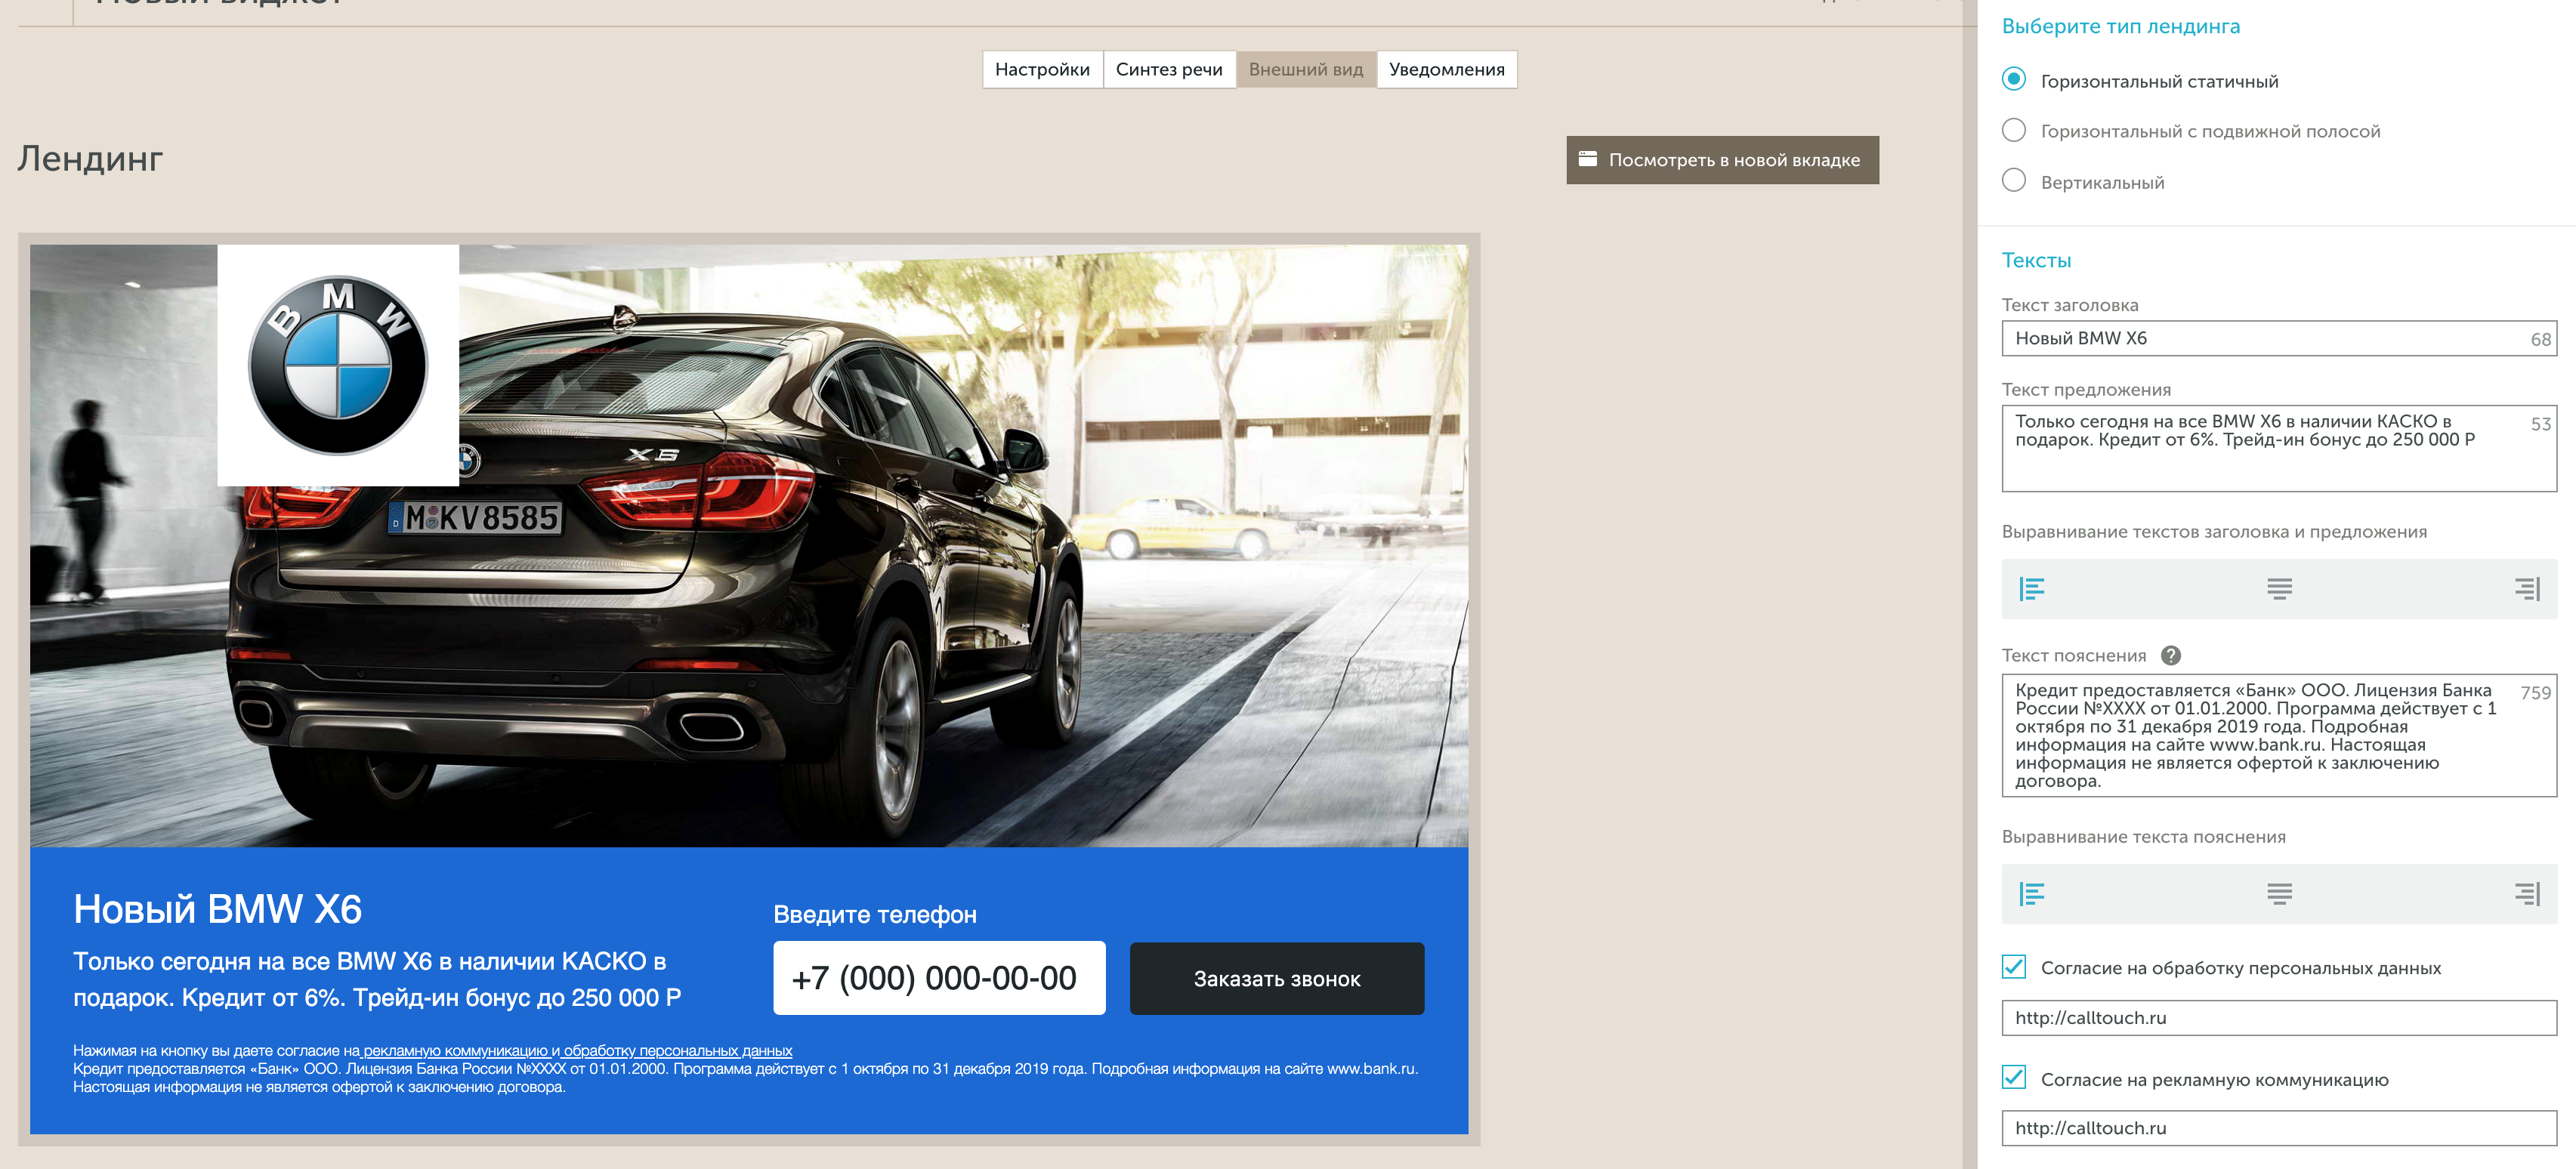Open help tooltip for Текст пояснения
The width and height of the screenshot is (2576, 1169).
point(2170,656)
